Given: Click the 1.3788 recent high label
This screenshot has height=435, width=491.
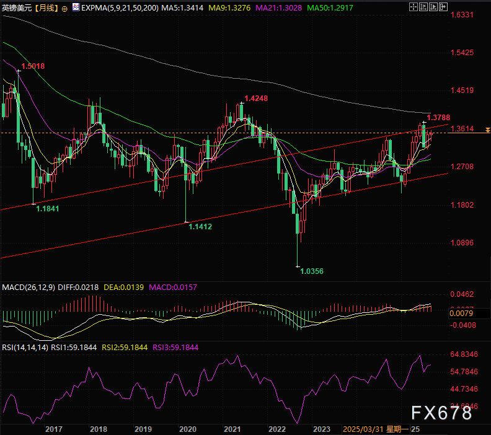Looking at the screenshot, I should tap(438, 117).
